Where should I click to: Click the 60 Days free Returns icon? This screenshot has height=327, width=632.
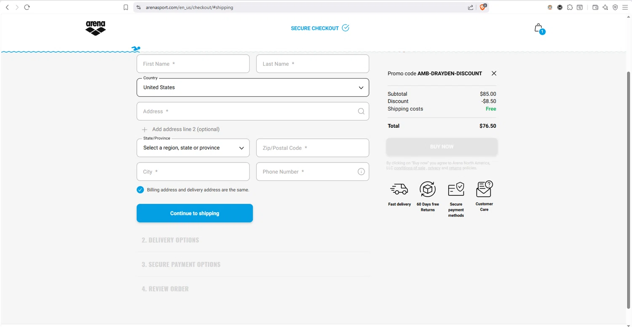[x=428, y=189]
